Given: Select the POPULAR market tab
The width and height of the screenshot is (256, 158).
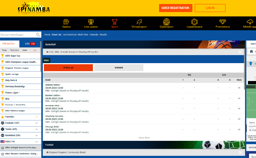Looking at the screenshot, I should 68,68.
